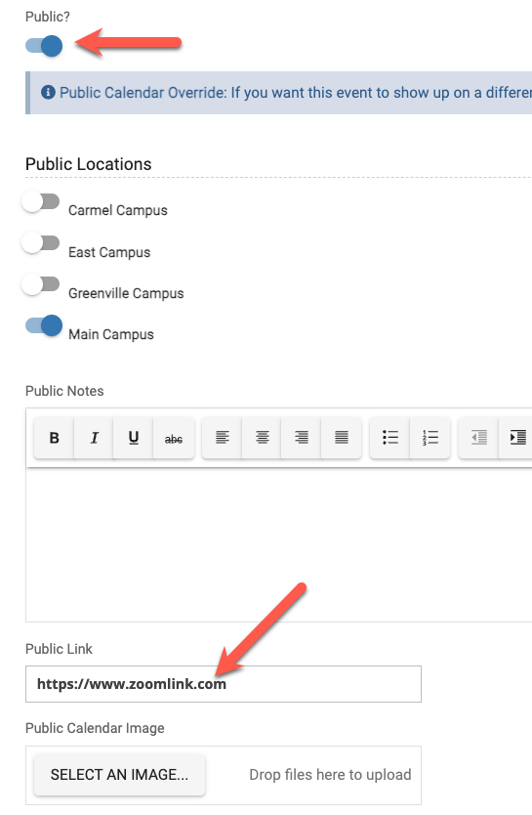Switch on Greenville Campus location
Screen dimensions: 532x815
[x=41, y=284]
